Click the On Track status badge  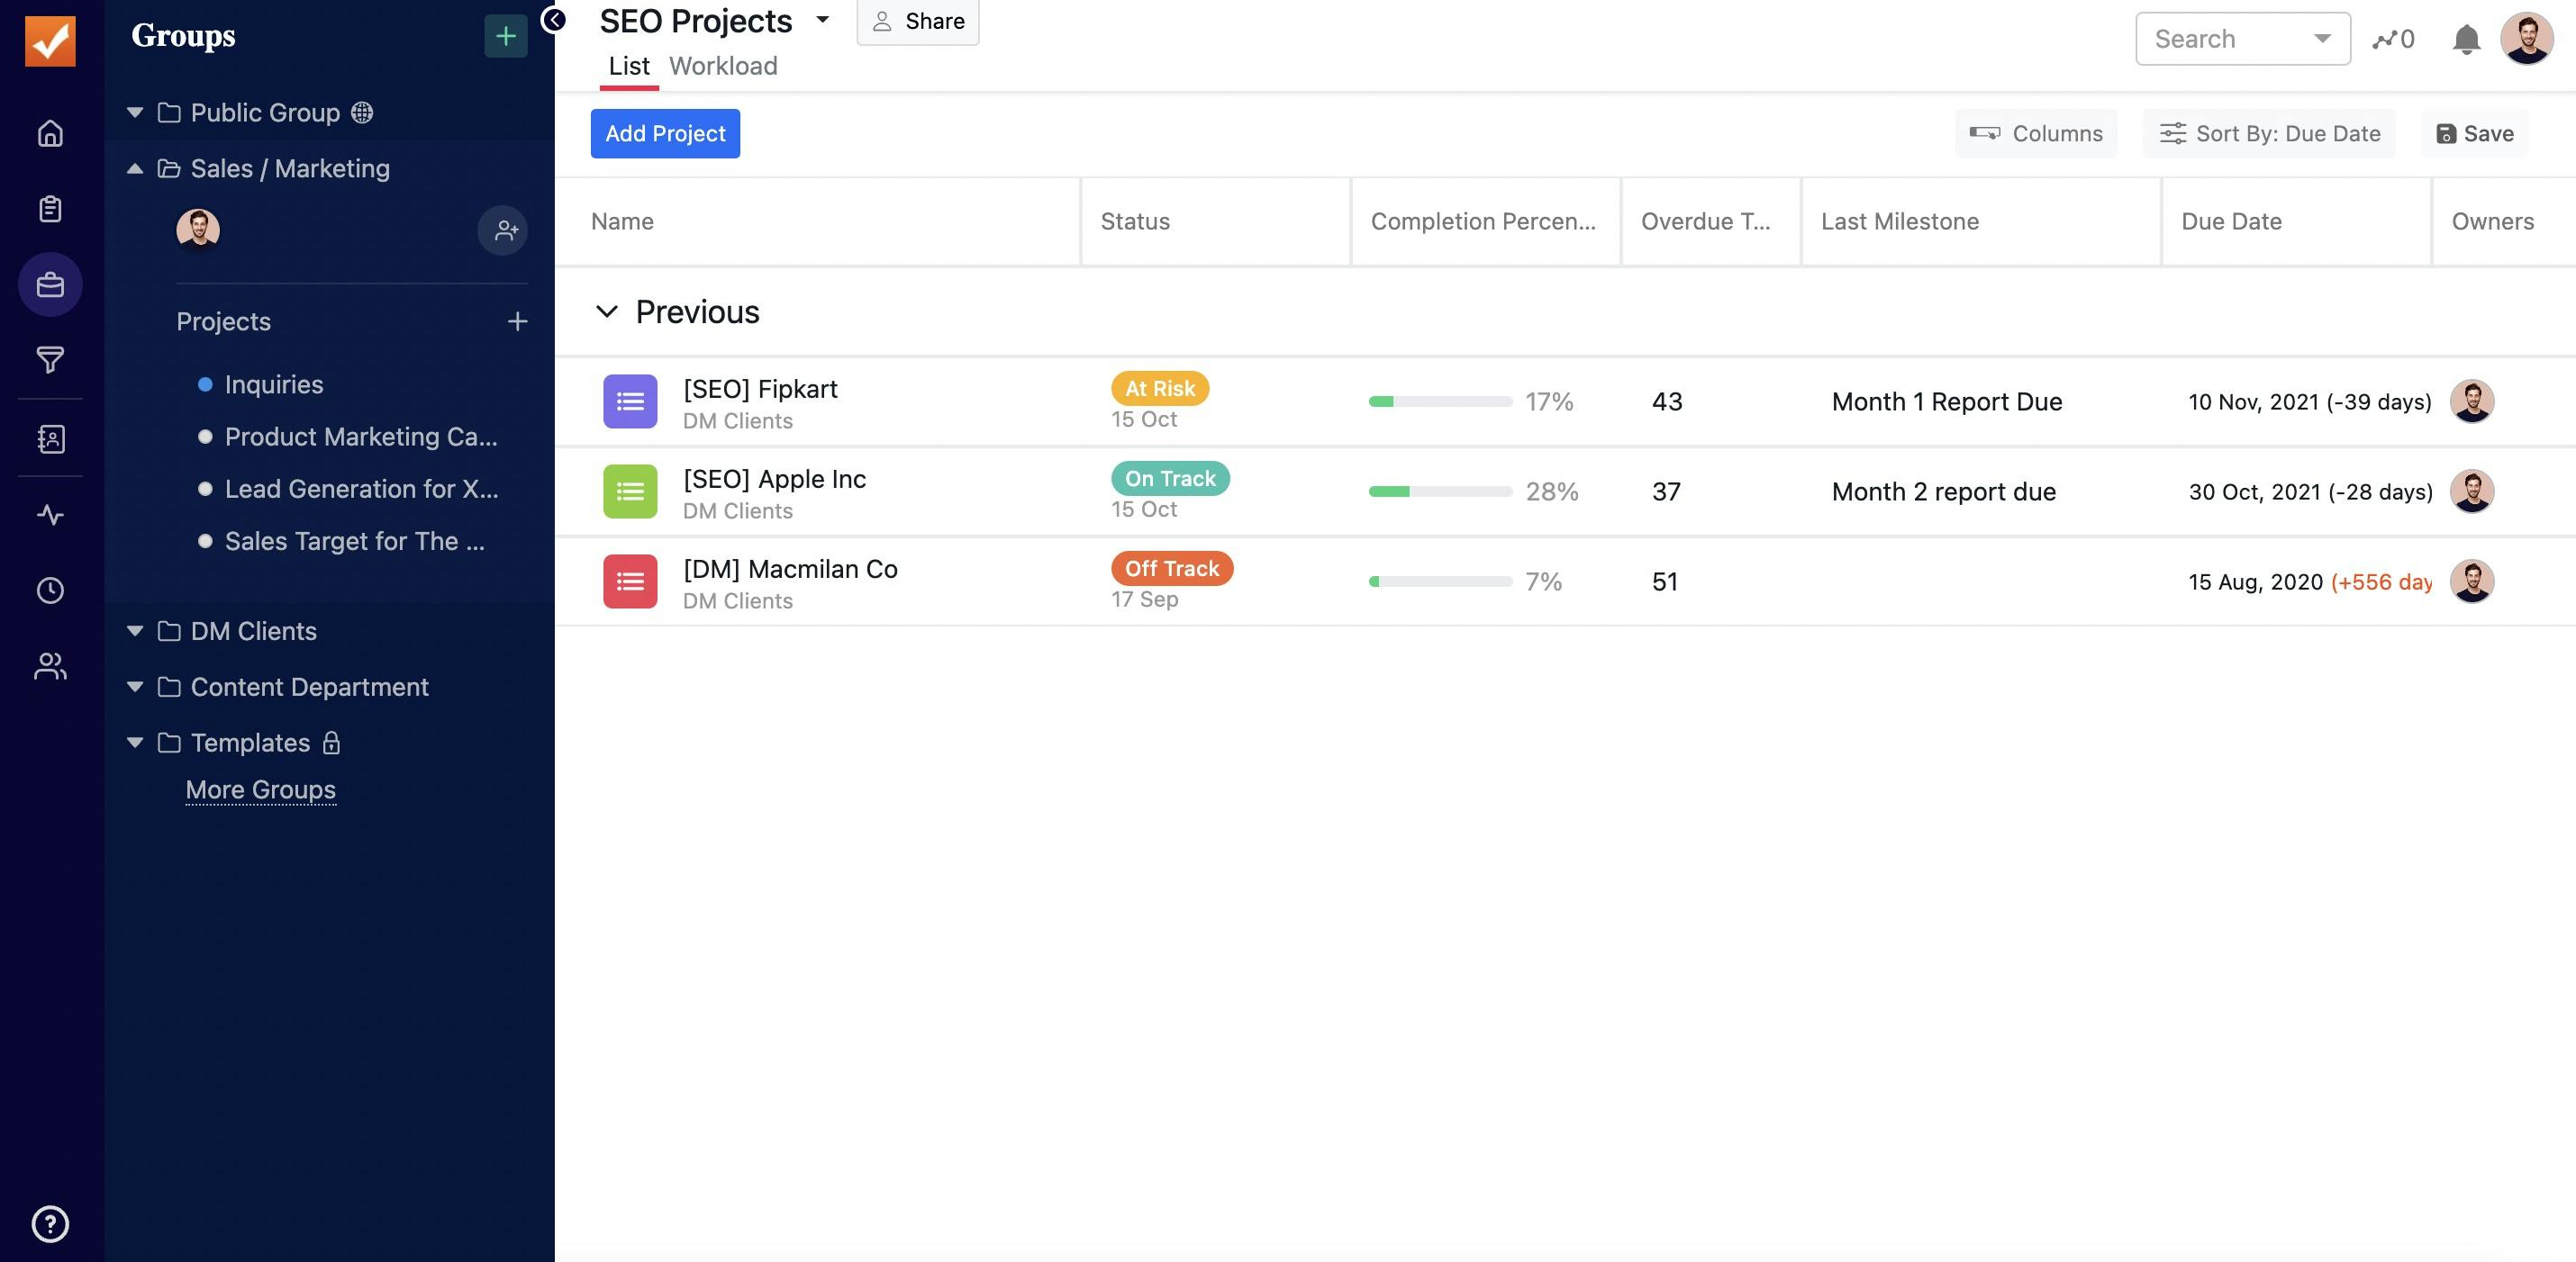[x=1170, y=479]
